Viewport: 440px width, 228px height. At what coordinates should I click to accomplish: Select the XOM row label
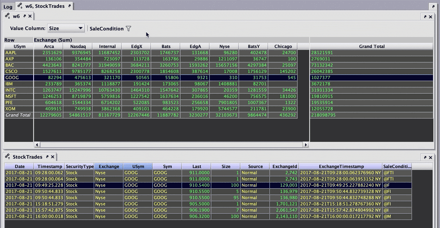[x=19, y=109]
